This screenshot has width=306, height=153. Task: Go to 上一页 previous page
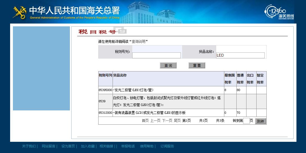[x=155, y=121]
